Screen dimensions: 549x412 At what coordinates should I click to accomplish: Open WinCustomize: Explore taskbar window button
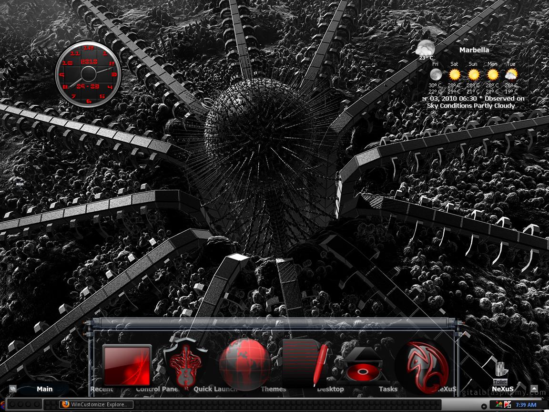96,404
